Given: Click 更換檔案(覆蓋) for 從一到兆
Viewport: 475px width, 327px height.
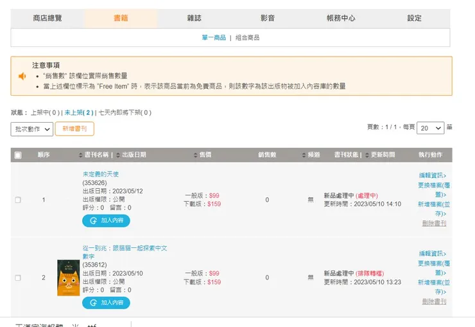Looking at the screenshot, I should (x=434, y=268).
